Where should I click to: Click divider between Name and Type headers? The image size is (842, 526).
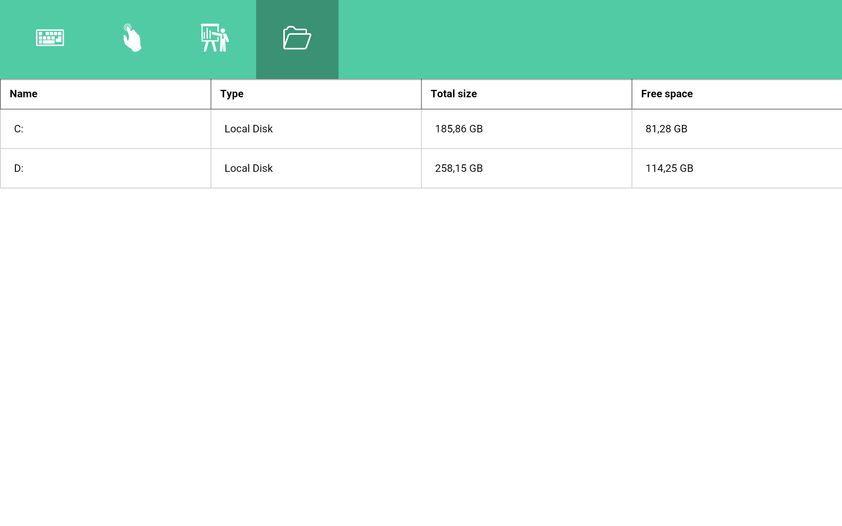[x=211, y=94]
